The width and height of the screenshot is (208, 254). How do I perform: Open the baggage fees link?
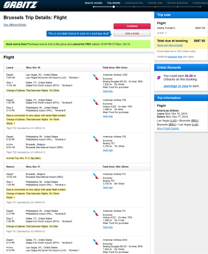[x=175, y=57]
